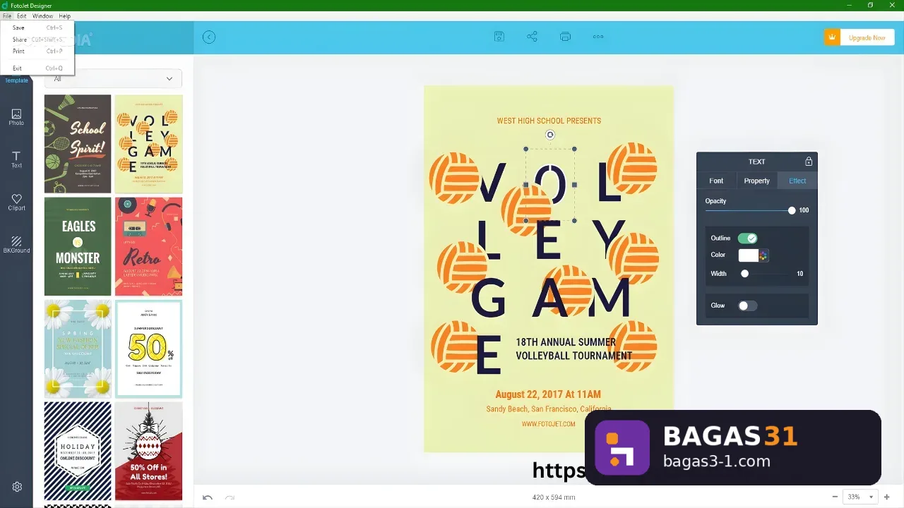The width and height of the screenshot is (904, 508).
Task: Click the Opacity slider handle
Action: click(792, 210)
